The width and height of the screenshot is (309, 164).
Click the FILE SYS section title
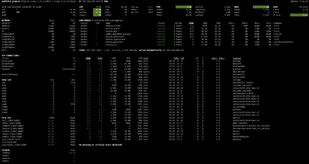pyautogui.click(x=6, y=118)
